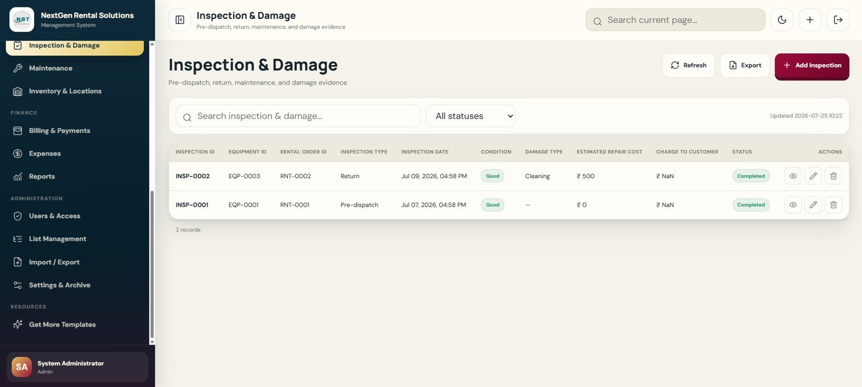Click the Cleaning damage type cell
This screenshot has width=862, height=387.
(x=538, y=176)
